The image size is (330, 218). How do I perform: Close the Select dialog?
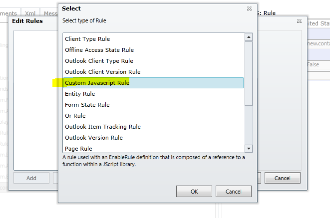249,9
